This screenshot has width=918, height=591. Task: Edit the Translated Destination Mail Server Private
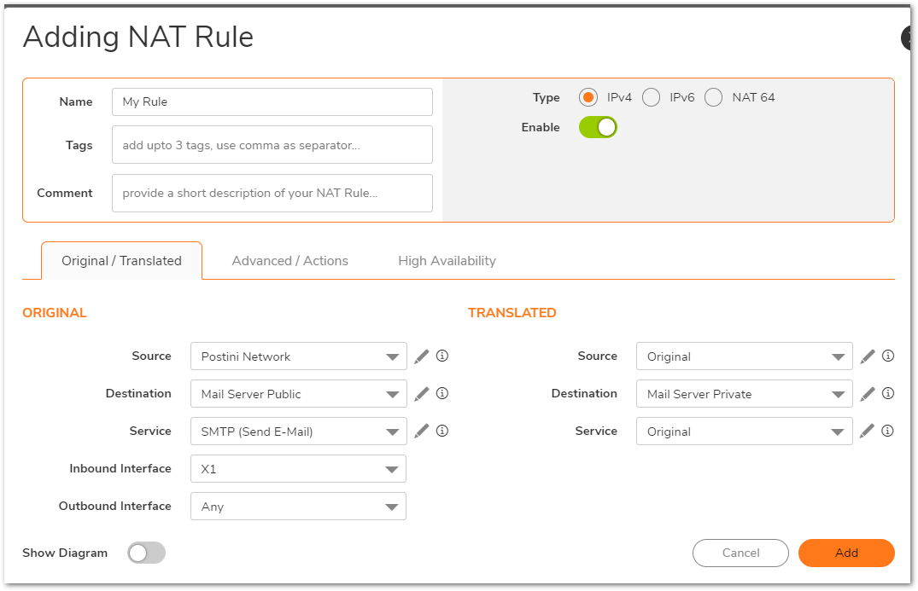coord(868,394)
